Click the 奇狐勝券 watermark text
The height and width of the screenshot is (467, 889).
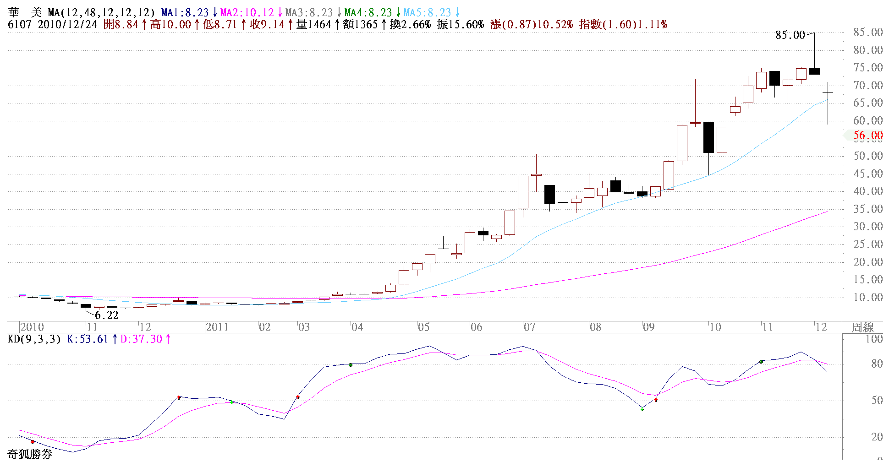30,454
